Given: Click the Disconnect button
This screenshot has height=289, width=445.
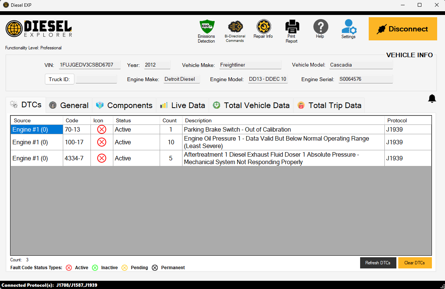Looking at the screenshot, I should (403, 29).
